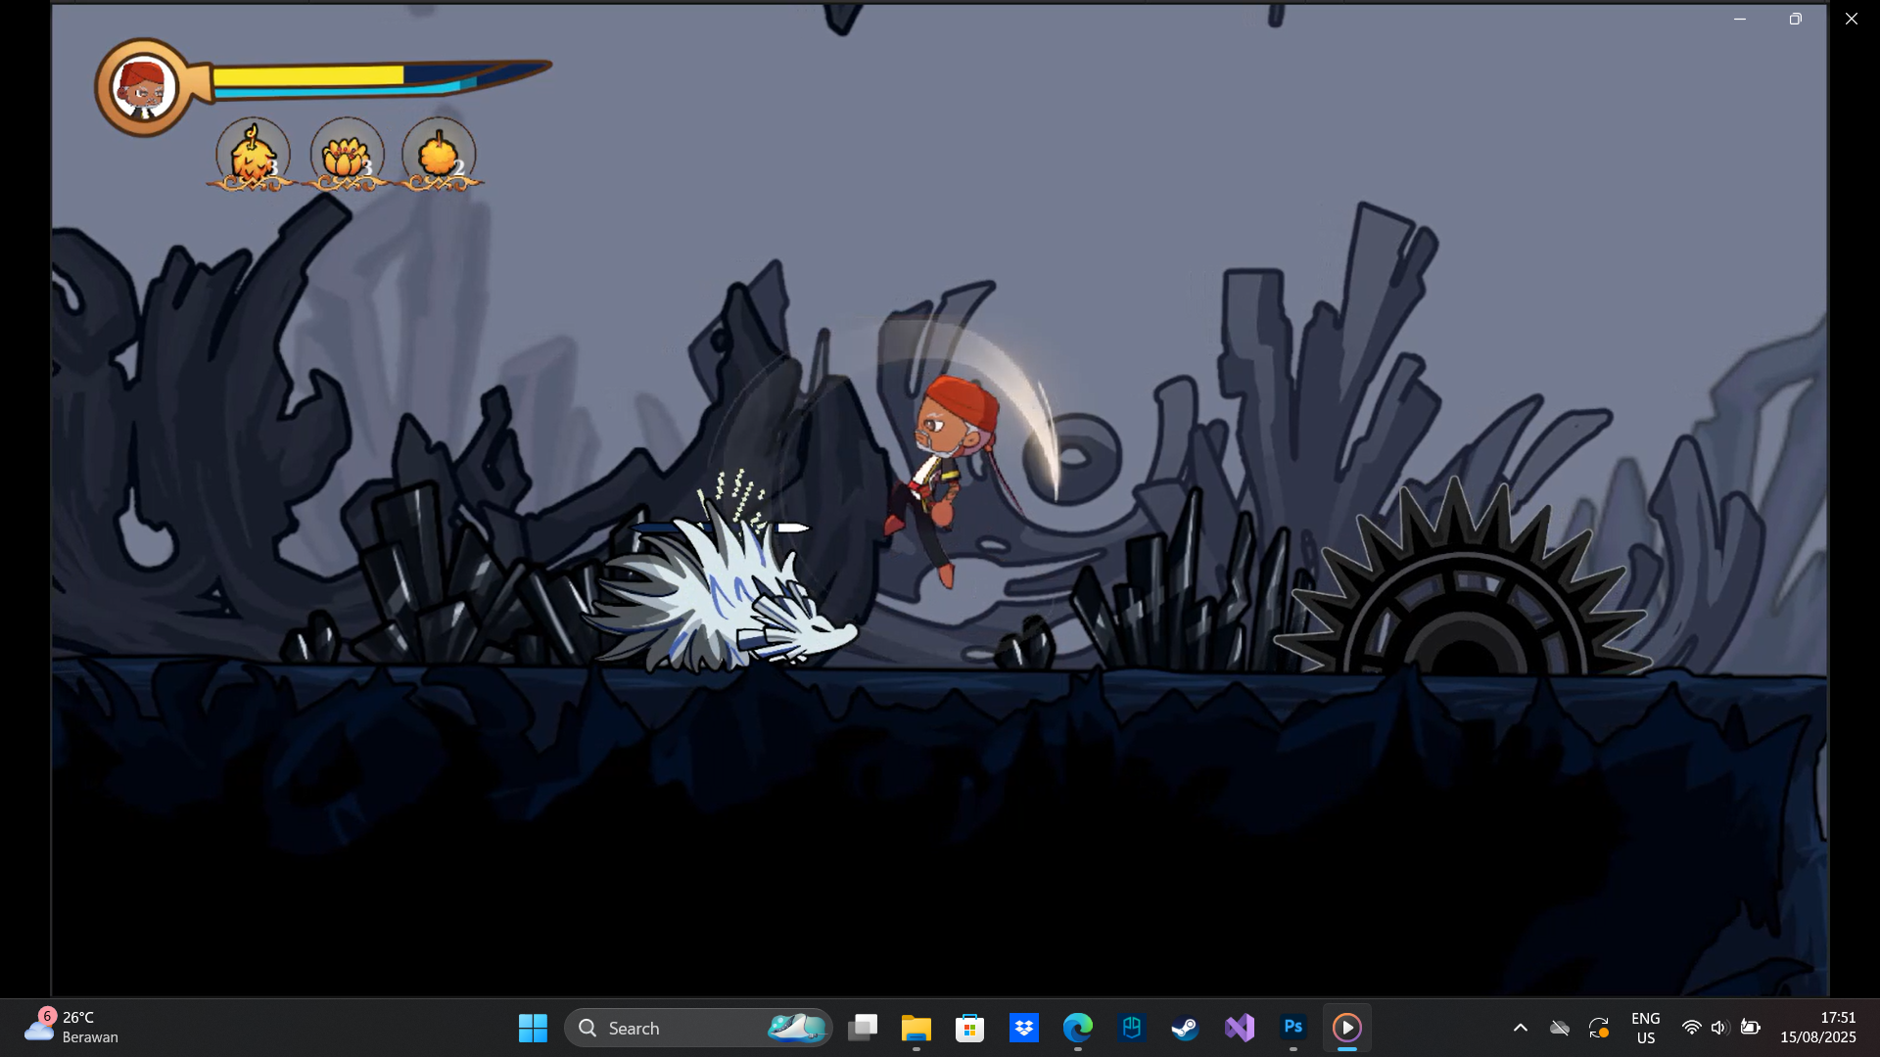Open the Windows Start menu
This screenshot has width=1880, height=1057.
pos(533,1028)
